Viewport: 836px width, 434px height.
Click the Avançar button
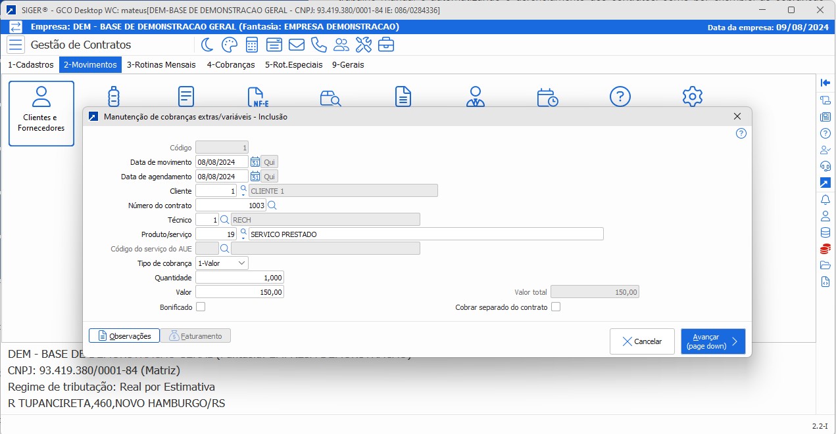point(713,341)
